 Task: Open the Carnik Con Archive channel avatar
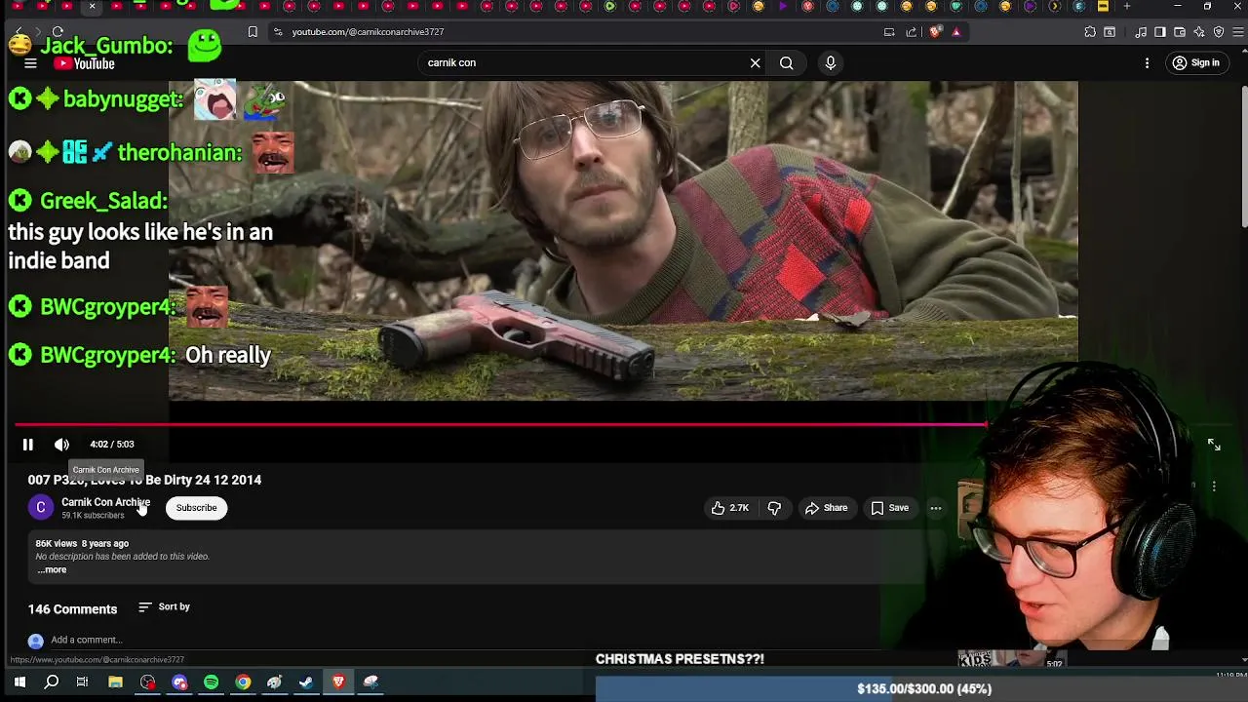[x=41, y=508]
